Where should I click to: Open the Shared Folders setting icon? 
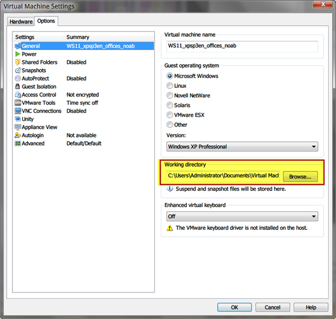coord(18,62)
